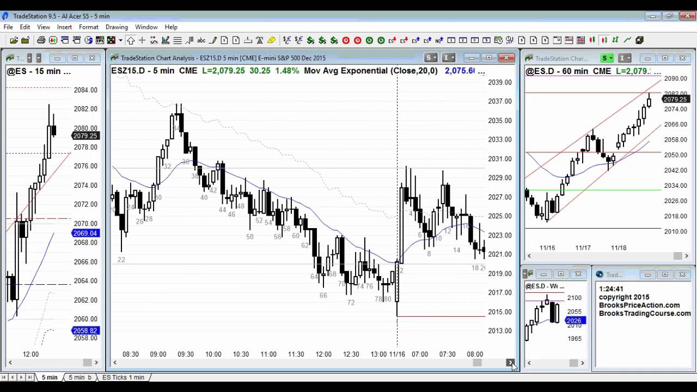The height and width of the screenshot is (392, 697).
Task: Toggle the first red-green candlestick style button
Action: [592, 40]
